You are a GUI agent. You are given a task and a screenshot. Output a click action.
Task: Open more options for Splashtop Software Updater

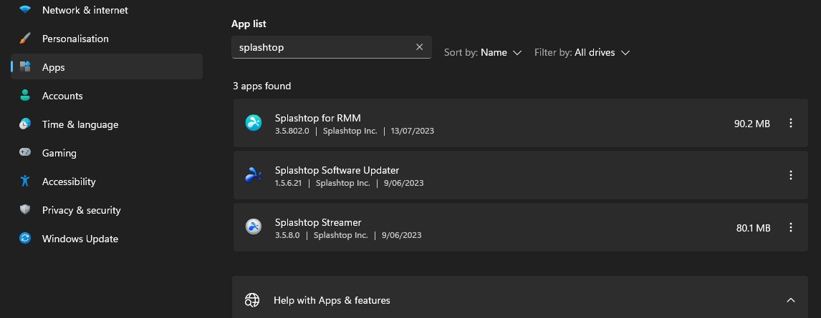pos(791,175)
